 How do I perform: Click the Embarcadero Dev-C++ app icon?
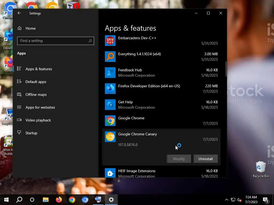point(110,41)
